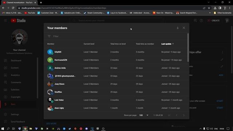
Task: Open the YouTube Studio logo home
Action: point(18,20)
